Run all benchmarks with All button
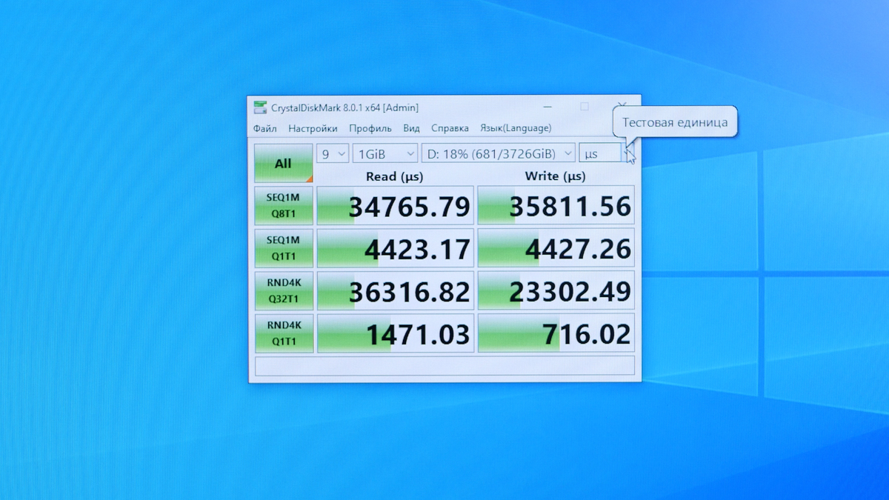This screenshot has width=889, height=500. [x=284, y=163]
